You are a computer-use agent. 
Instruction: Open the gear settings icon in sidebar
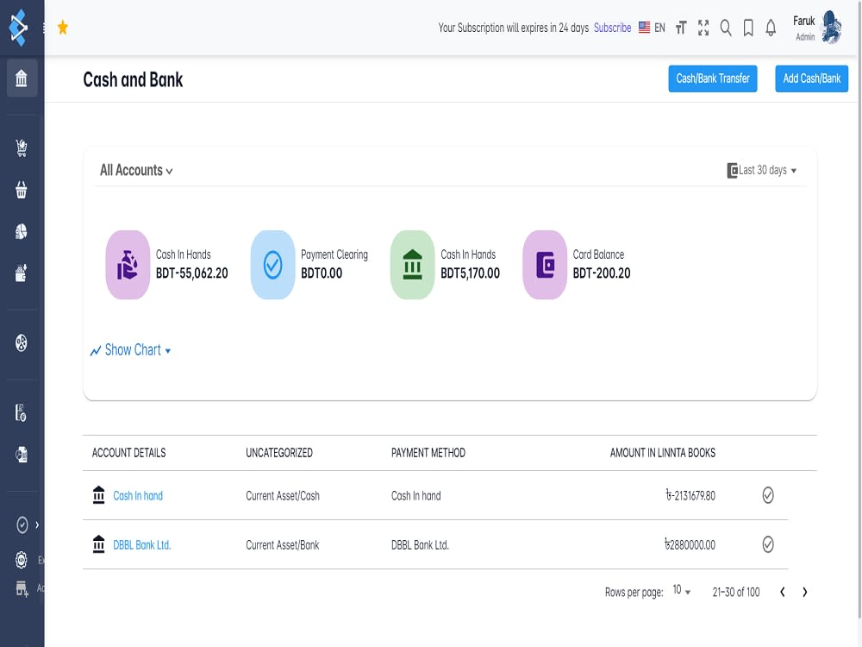click(x=22, y=560)
